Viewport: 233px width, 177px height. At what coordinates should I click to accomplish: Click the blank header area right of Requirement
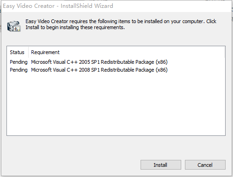click(142, 52)
